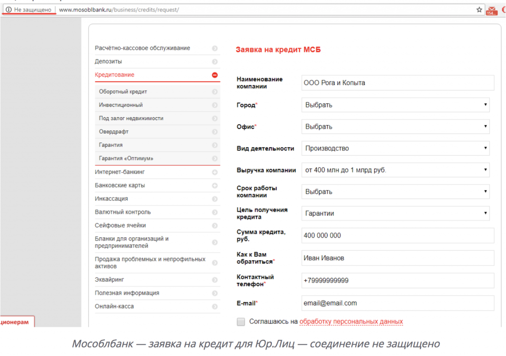
Task: Select the Кредитование menu section
Action: point(115,75)
